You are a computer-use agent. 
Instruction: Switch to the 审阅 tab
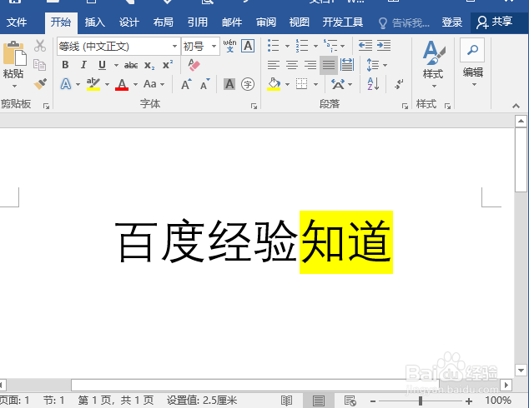(266, 22)
